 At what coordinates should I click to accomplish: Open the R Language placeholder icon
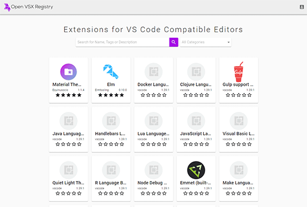coord(111,170)
